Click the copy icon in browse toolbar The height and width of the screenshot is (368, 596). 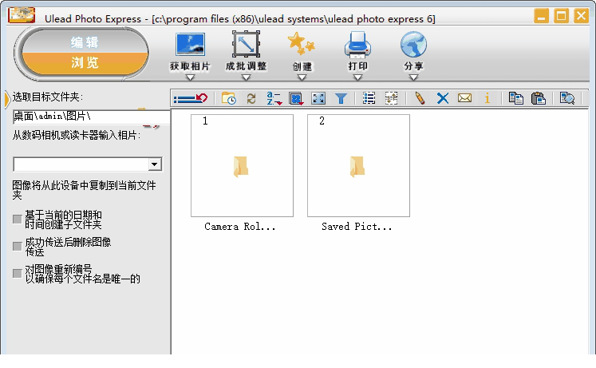(x=515, y=98)
